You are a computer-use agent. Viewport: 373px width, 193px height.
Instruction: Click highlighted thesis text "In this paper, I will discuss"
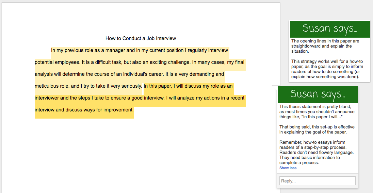(x=188, y=86)
